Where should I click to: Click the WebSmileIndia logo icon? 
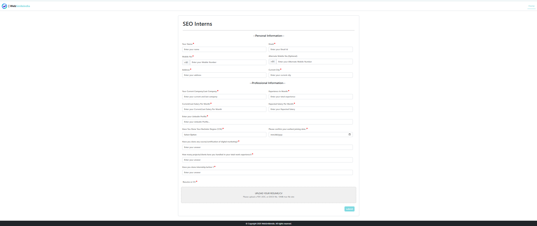click(4, 6)
